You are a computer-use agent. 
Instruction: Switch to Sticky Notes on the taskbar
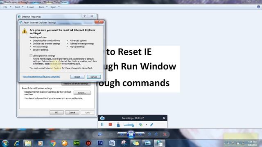tap(136, 143)
